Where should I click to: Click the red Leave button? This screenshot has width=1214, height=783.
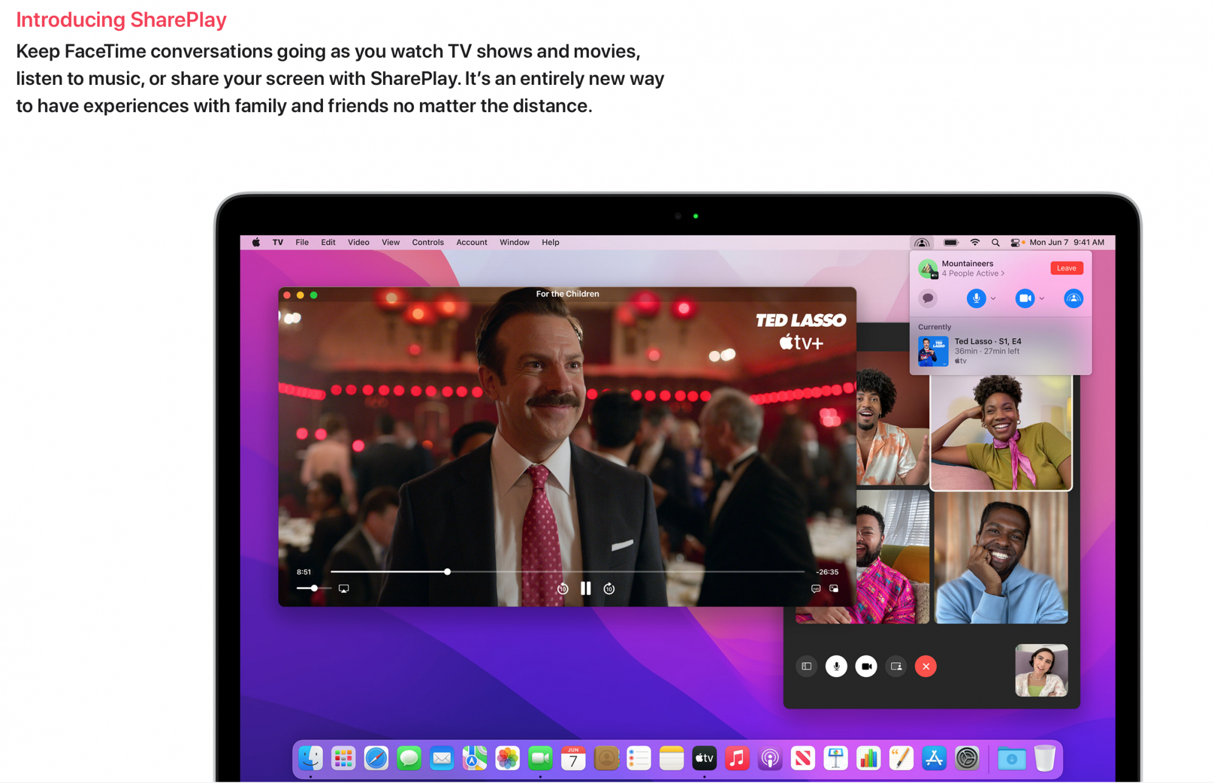click(1066, 268)
